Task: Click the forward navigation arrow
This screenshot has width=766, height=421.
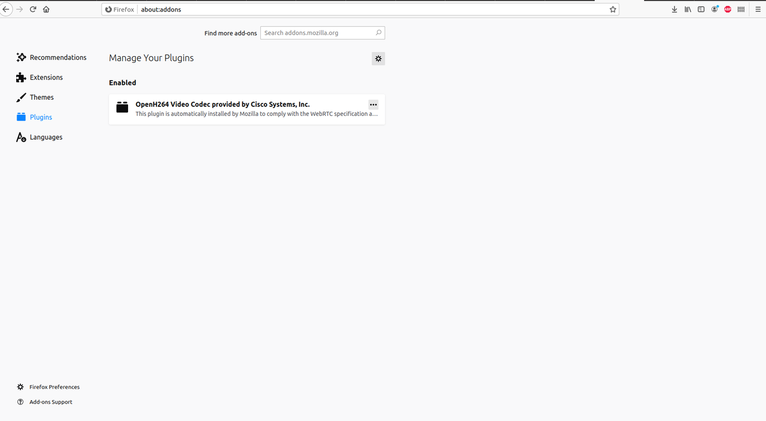Action: click(20, 10)
